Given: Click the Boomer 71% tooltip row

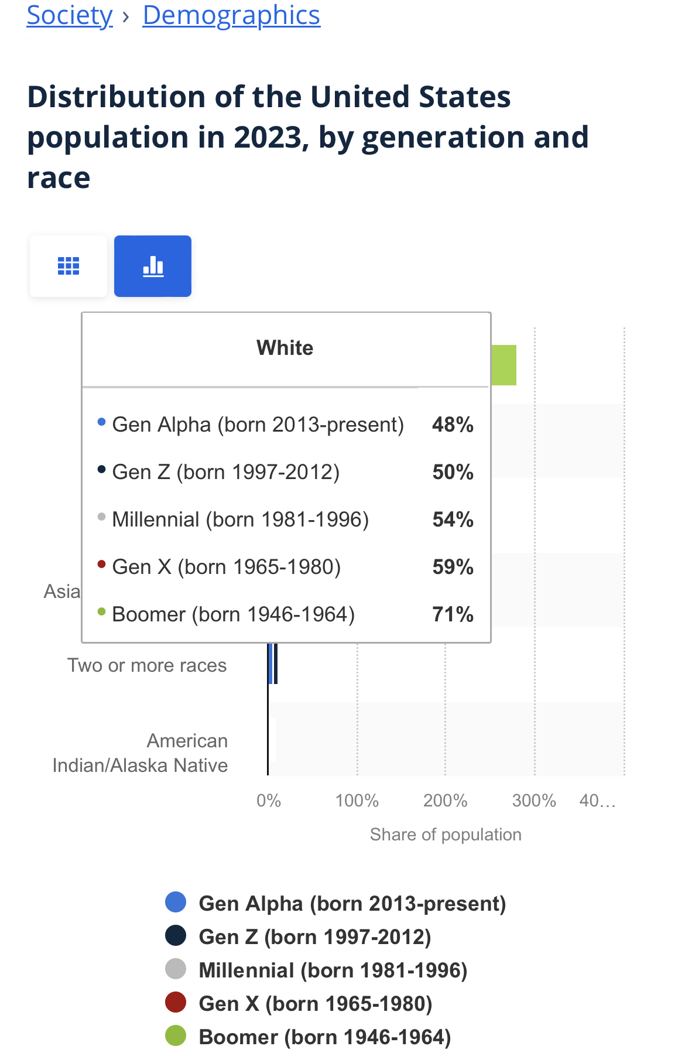Looking at the screenshot, I should click(285, 614).
